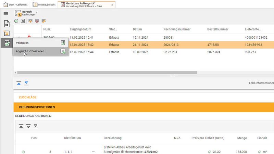Expand positions with the single down-triangle icon
Image resolution: width=274 pixels, height=154 pixels.
36,126
